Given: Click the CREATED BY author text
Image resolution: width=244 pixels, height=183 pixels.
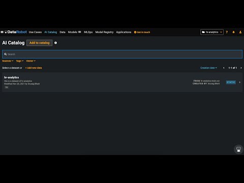Looking at the screenshot, I should pos(213,84).
